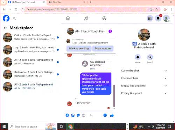This screenshot has height=130, width=175.
Task: Send a thumbs-up like
Action: 112,115
